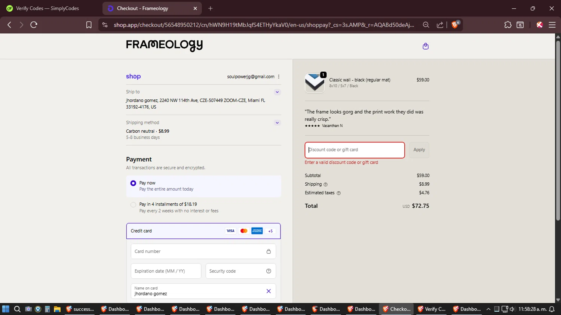Open Windows taskbar search
The height and width of the screenshot is (315, 561).
pyautogui.click(x=17, y=309)
